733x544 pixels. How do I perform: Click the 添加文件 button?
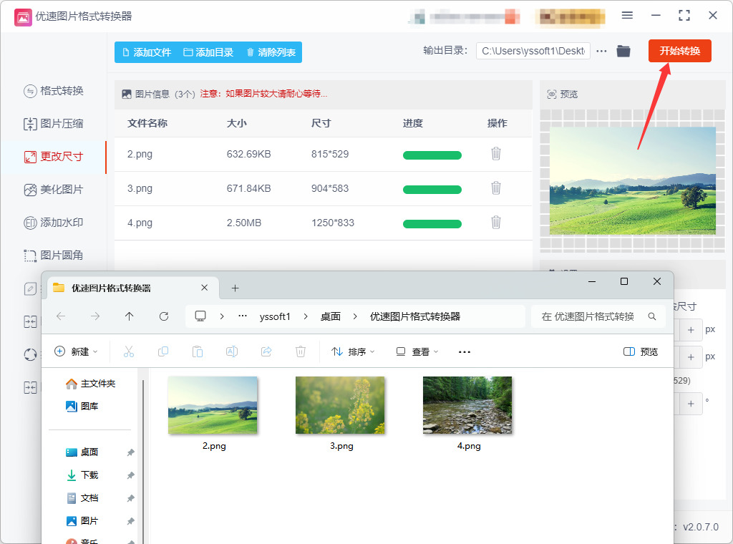[147, 52]
